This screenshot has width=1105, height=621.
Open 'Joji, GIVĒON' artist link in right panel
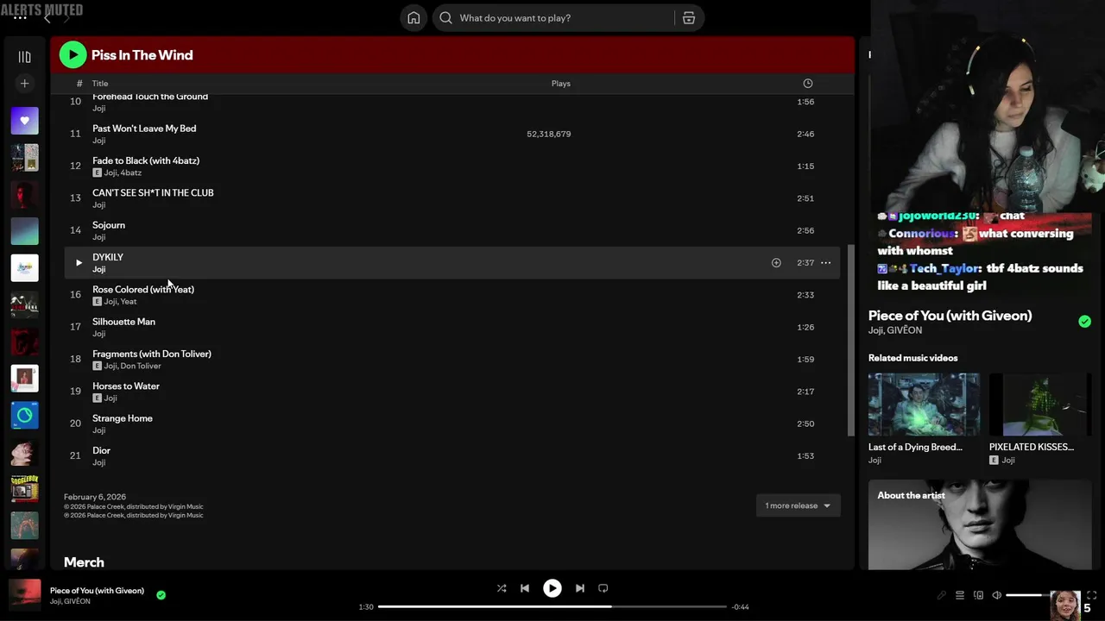click(x=895, y=330)
